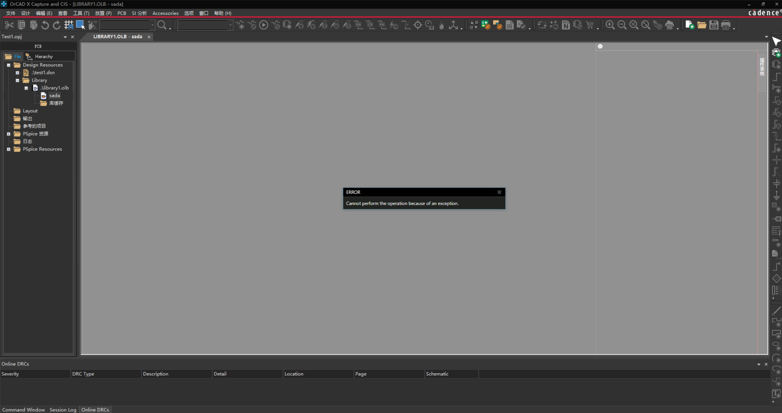The height and width of the screenshot is (413, 782).
Task: Open the simulation profile combo box
Action: (205, 25)
